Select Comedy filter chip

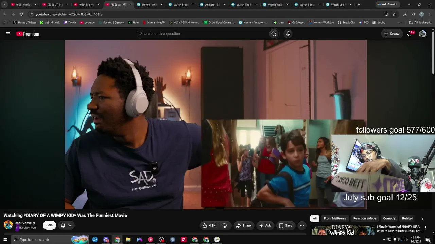point(389,219)
